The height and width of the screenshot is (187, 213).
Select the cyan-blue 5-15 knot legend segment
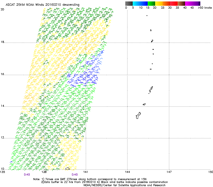140,3
